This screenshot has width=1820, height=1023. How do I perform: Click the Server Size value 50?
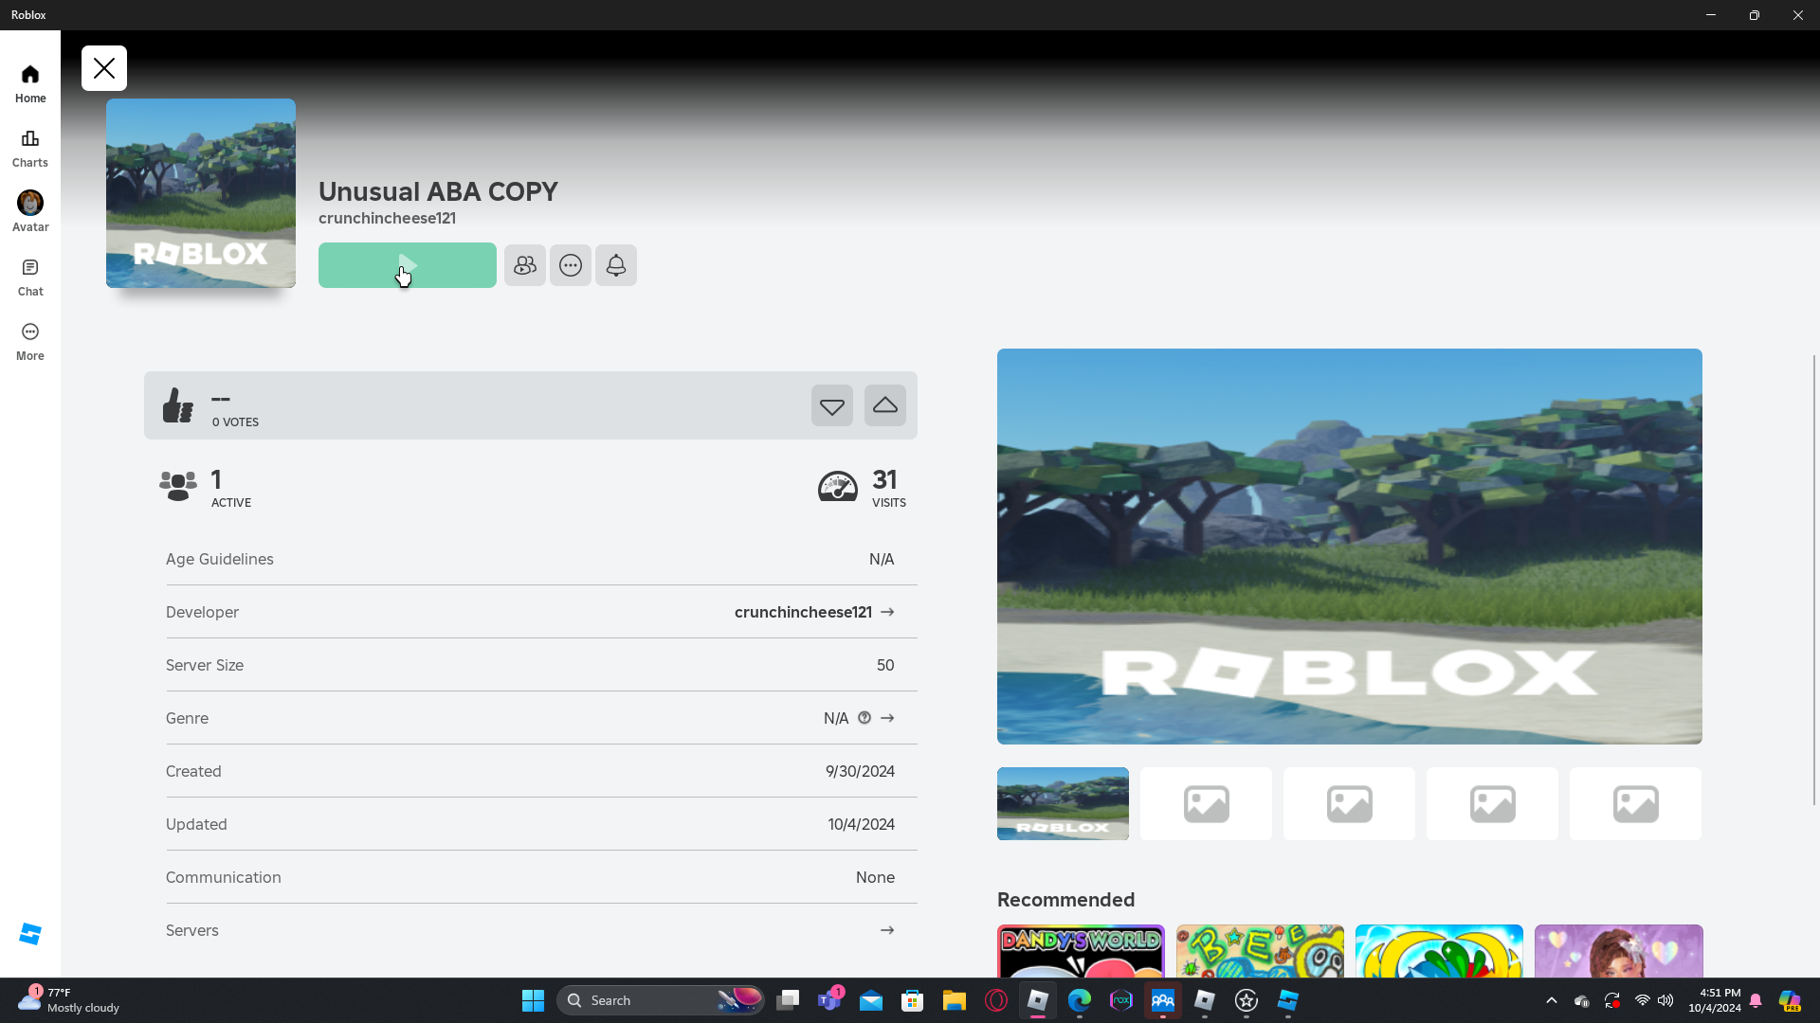[885, 665]
